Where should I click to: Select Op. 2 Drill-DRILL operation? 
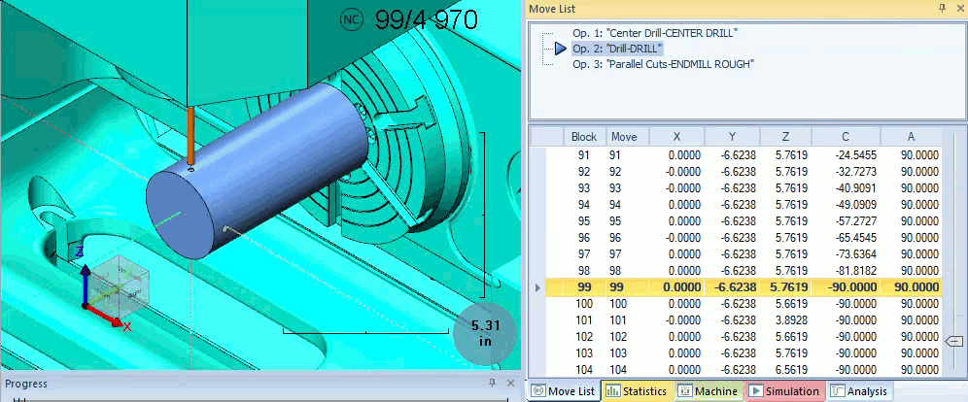point(617,49)
